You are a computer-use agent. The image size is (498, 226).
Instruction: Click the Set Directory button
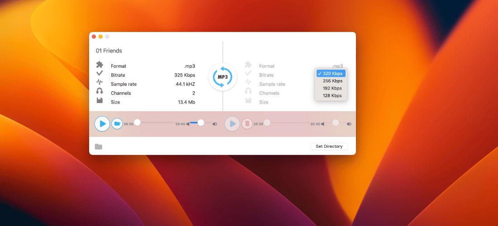[329, 146]
